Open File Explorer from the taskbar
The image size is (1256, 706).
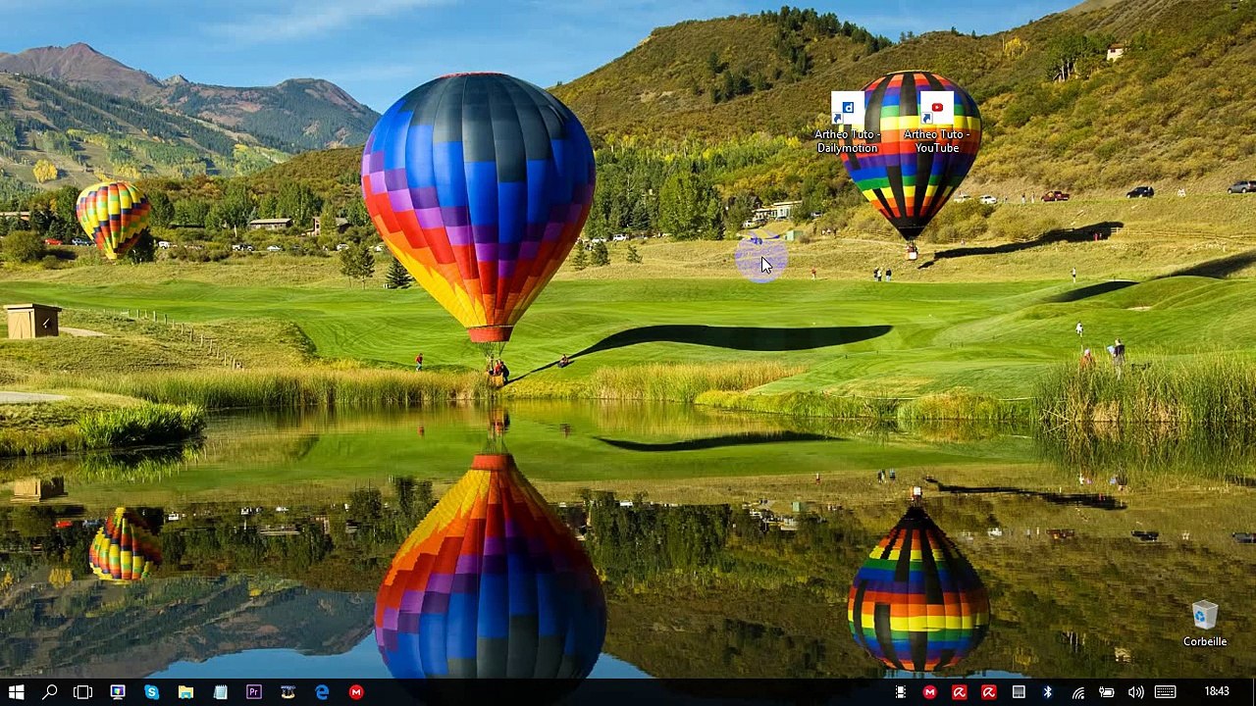coord(185,692)
